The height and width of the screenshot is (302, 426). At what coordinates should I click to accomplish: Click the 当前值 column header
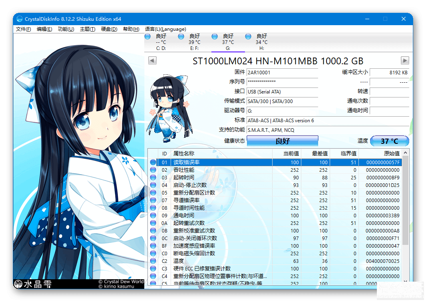pos(287,153)
